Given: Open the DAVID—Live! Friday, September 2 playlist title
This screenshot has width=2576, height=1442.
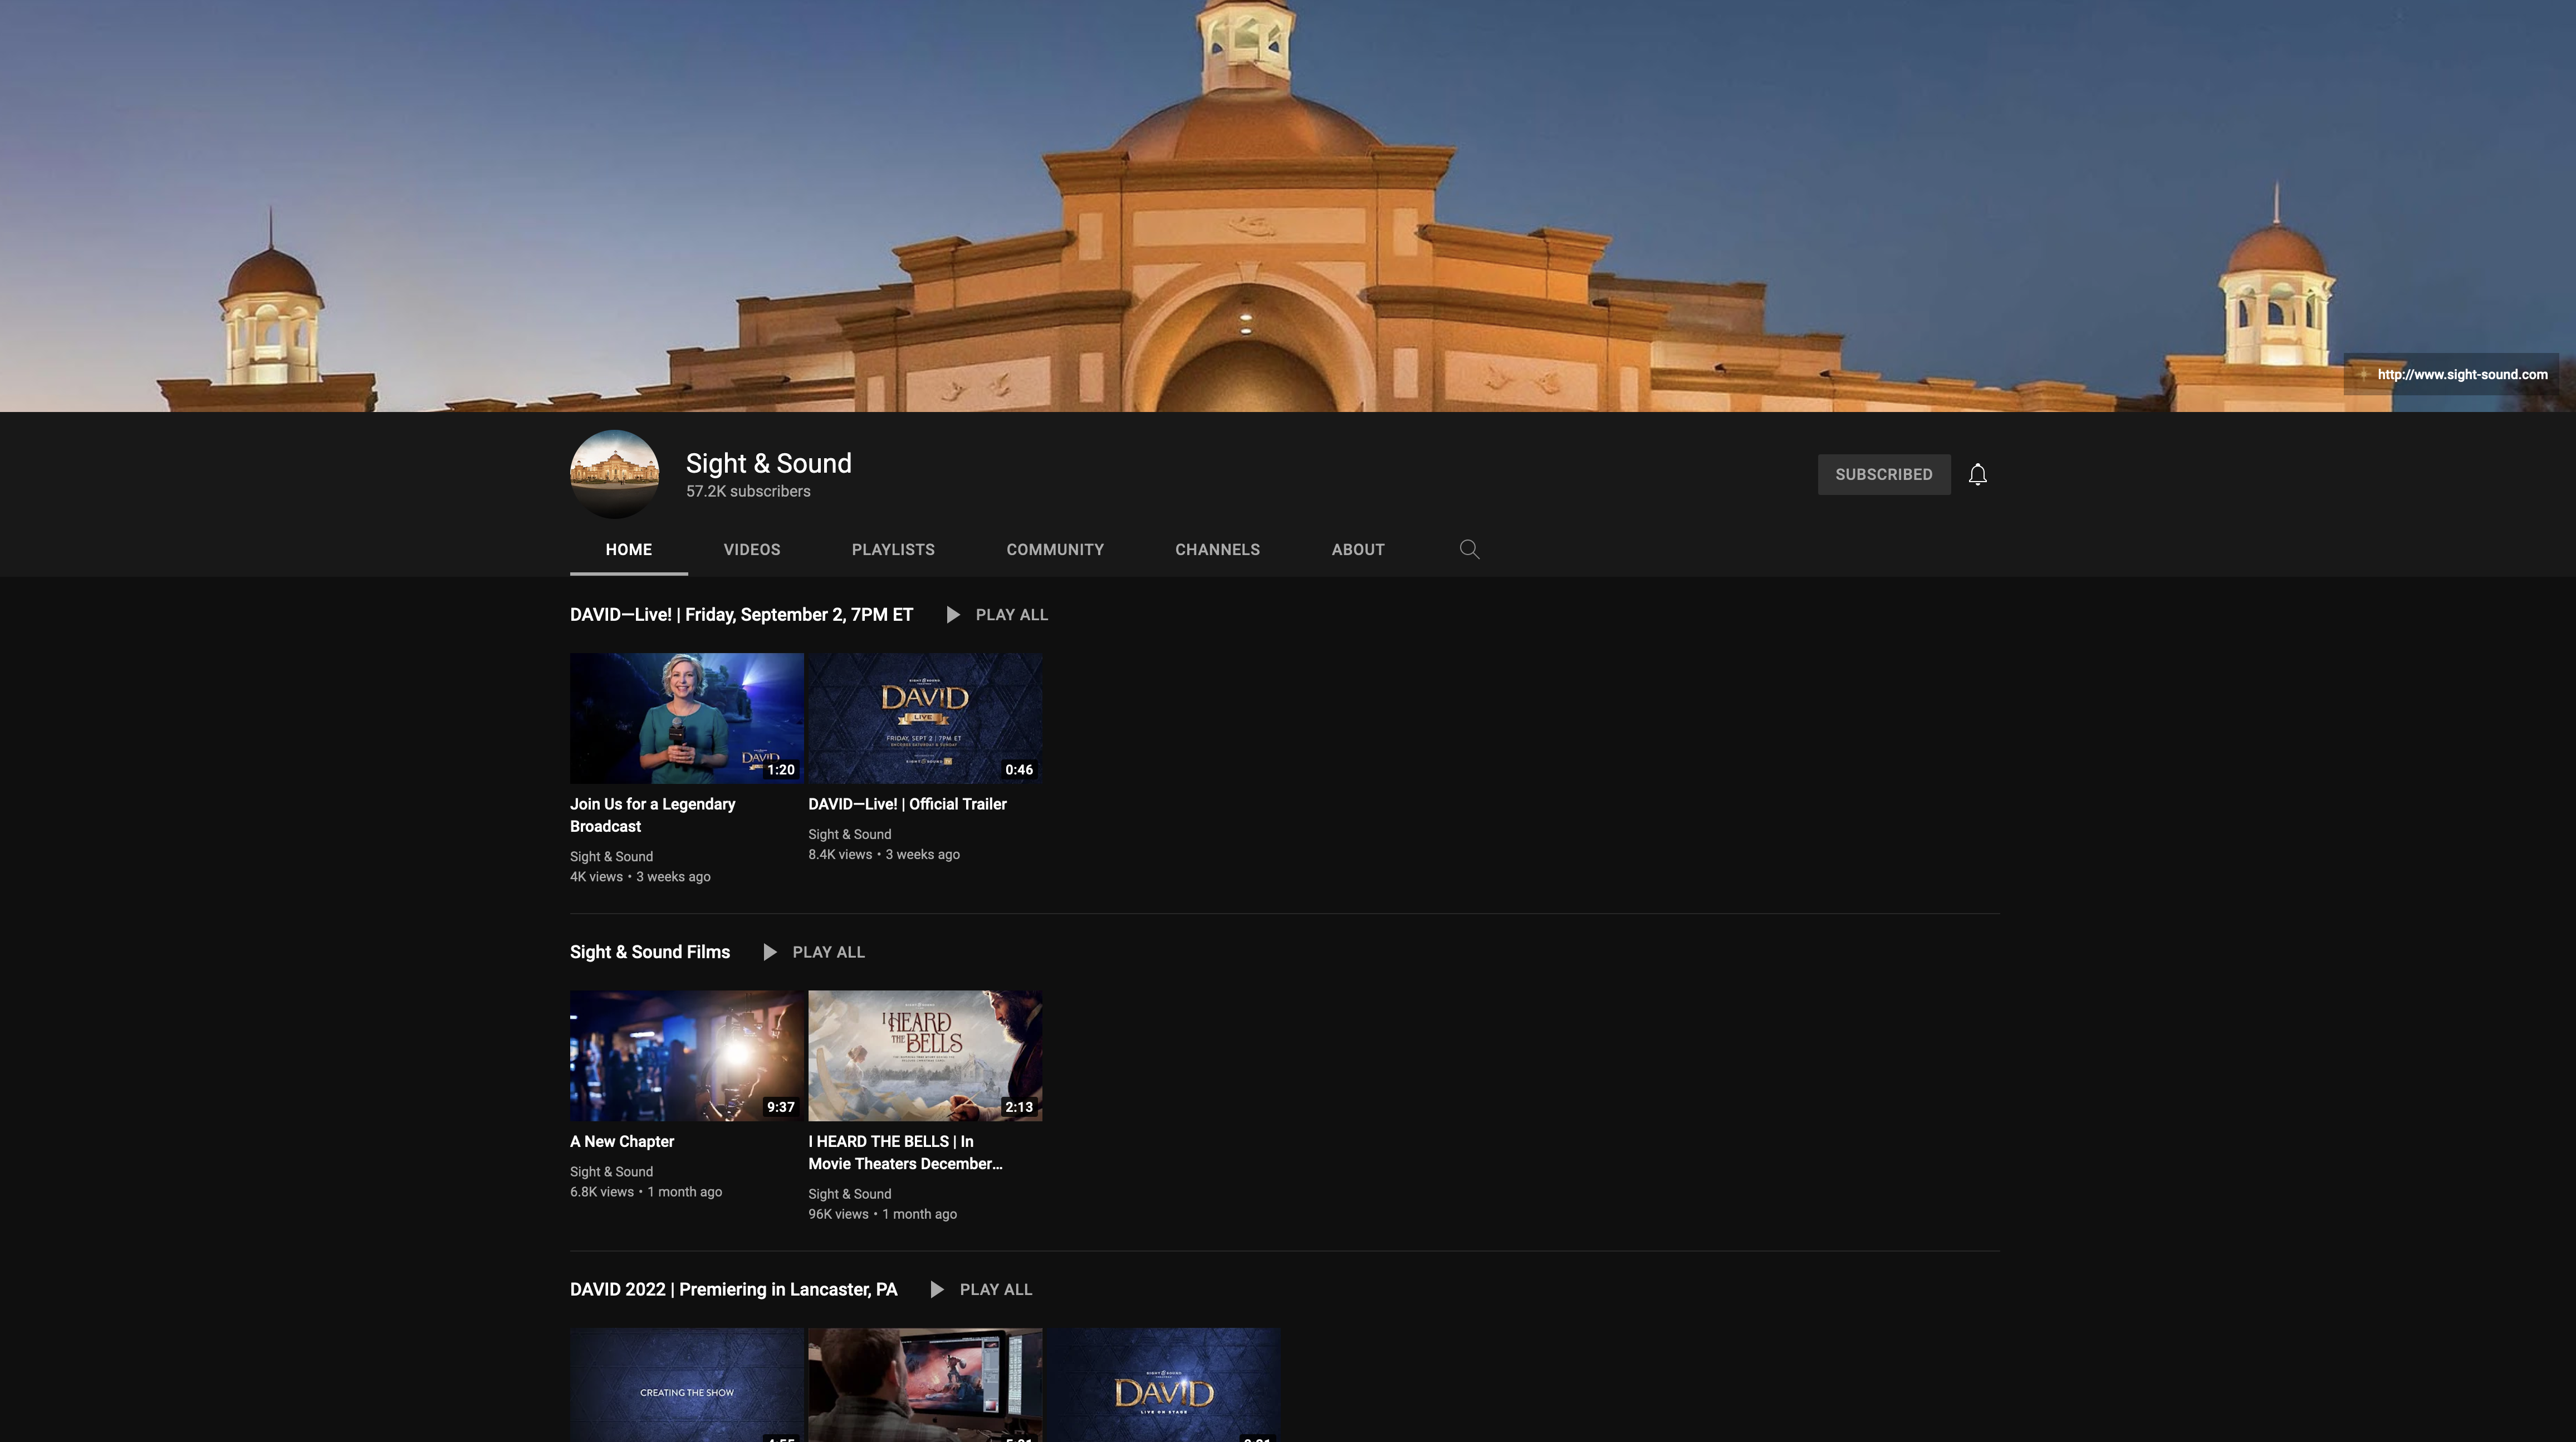Looking at the screenshot, I should click(741, 615).
